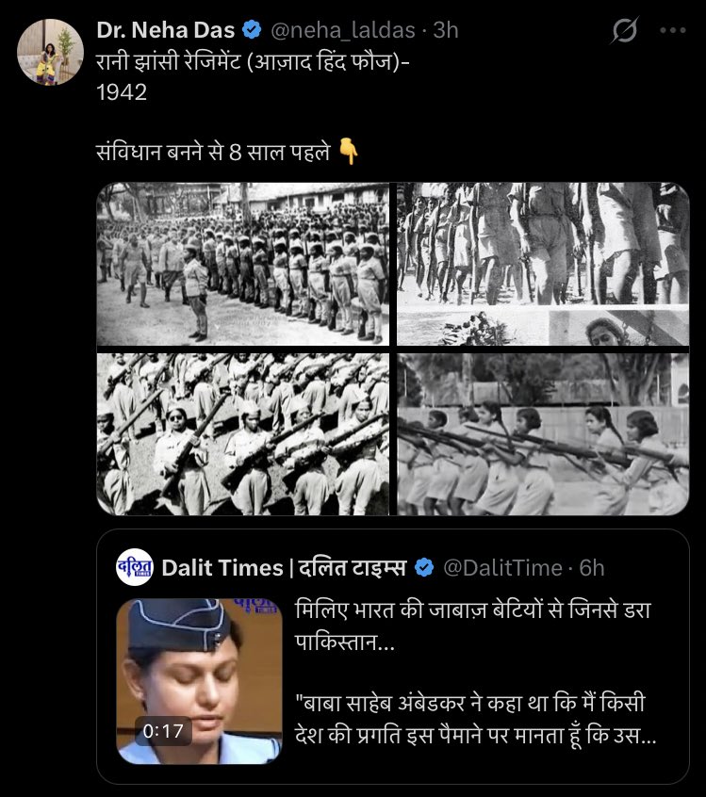Image resolution: width=706 pixels, height=797 pixels.
Task: Click Dr. Neha Das's blue verified badge
Action: 252,29
